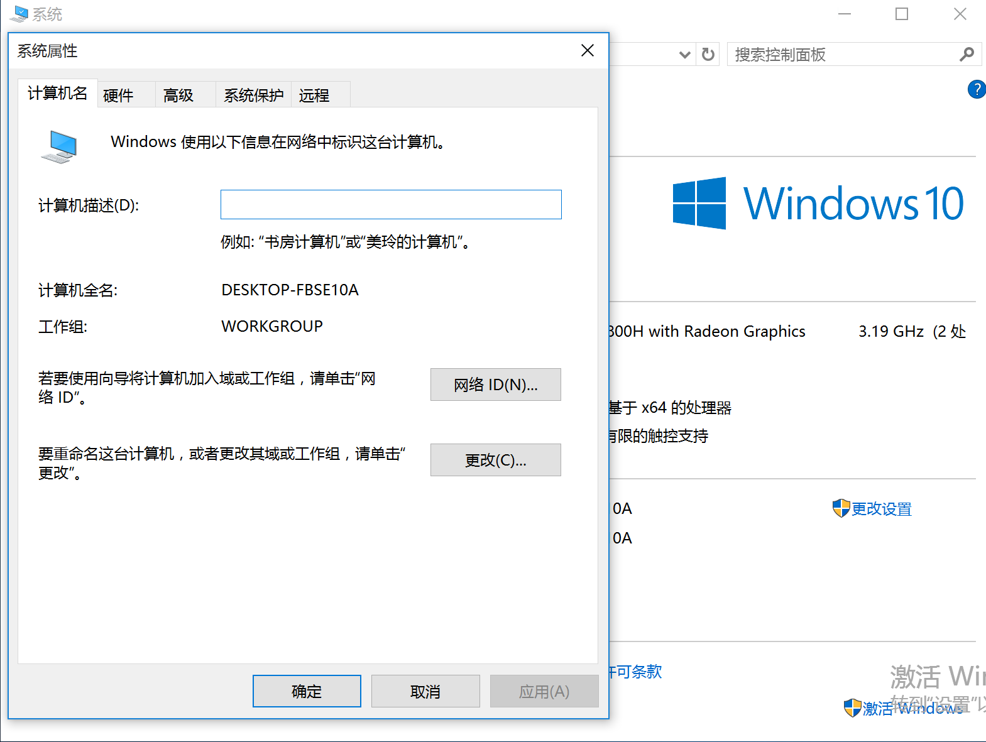Click the search magnifier icon
The height and width of the screenshot is (742, 986).
[967, 55]
